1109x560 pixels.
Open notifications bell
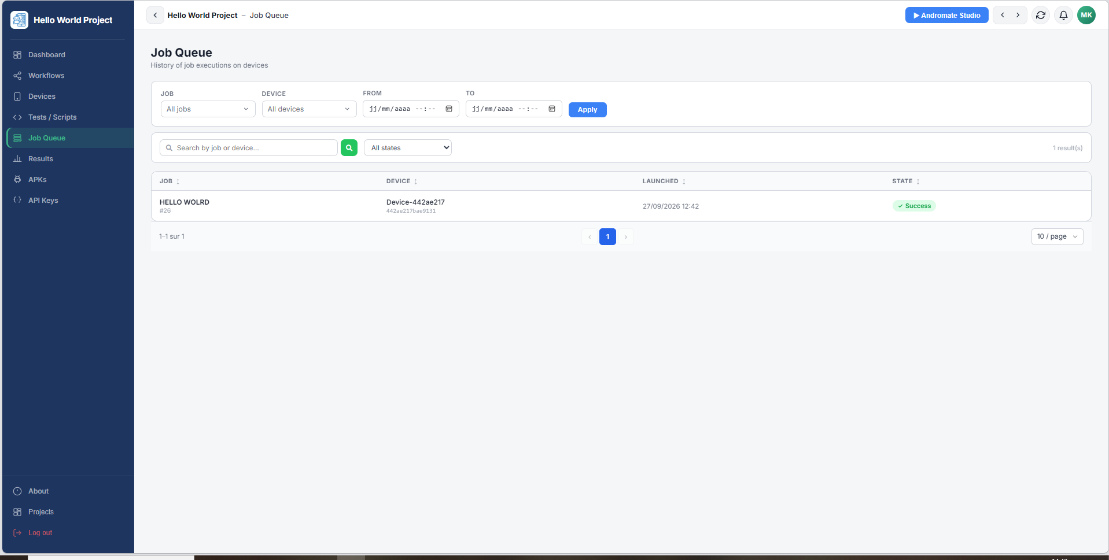pos(1063,16)
